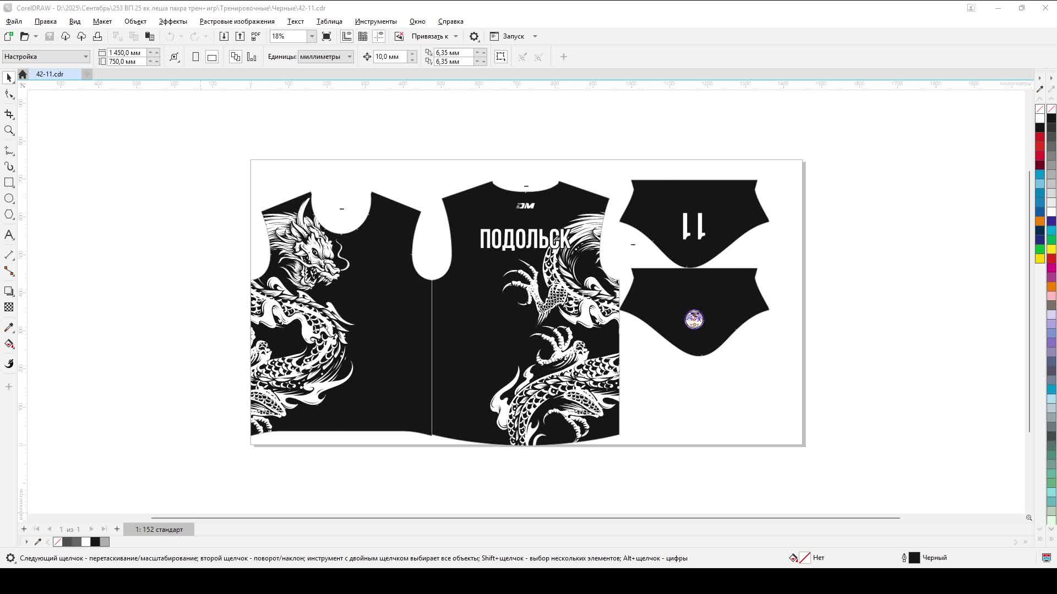Select the Crop tool
This screenshot has height=594, width=1057.
[x=9, y=114]
